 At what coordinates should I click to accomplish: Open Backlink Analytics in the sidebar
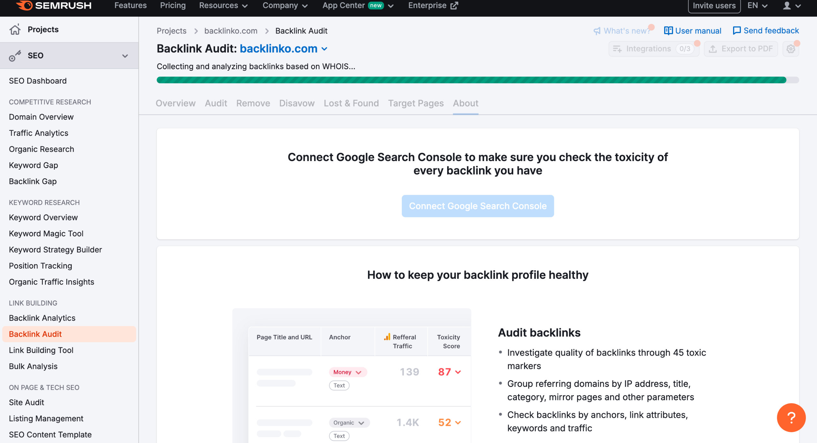click(42, 318)
